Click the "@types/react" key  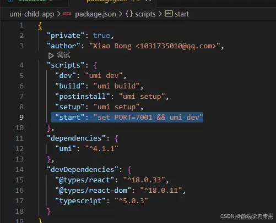point(85,180)
